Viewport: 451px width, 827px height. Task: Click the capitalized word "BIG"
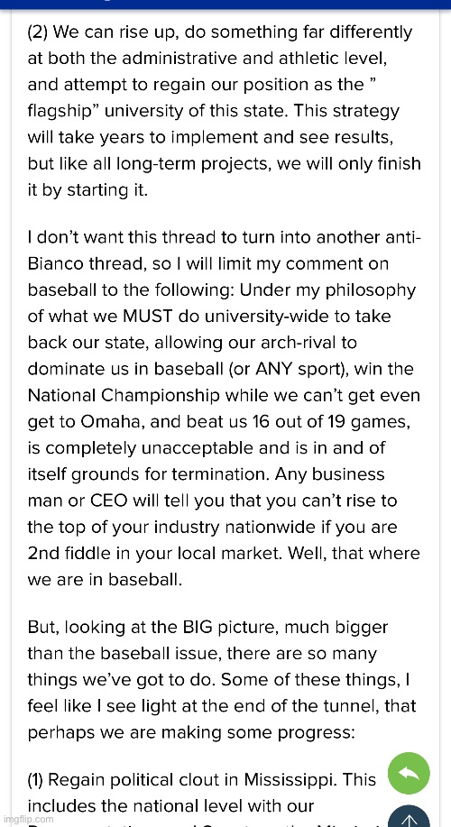[190, 627]
